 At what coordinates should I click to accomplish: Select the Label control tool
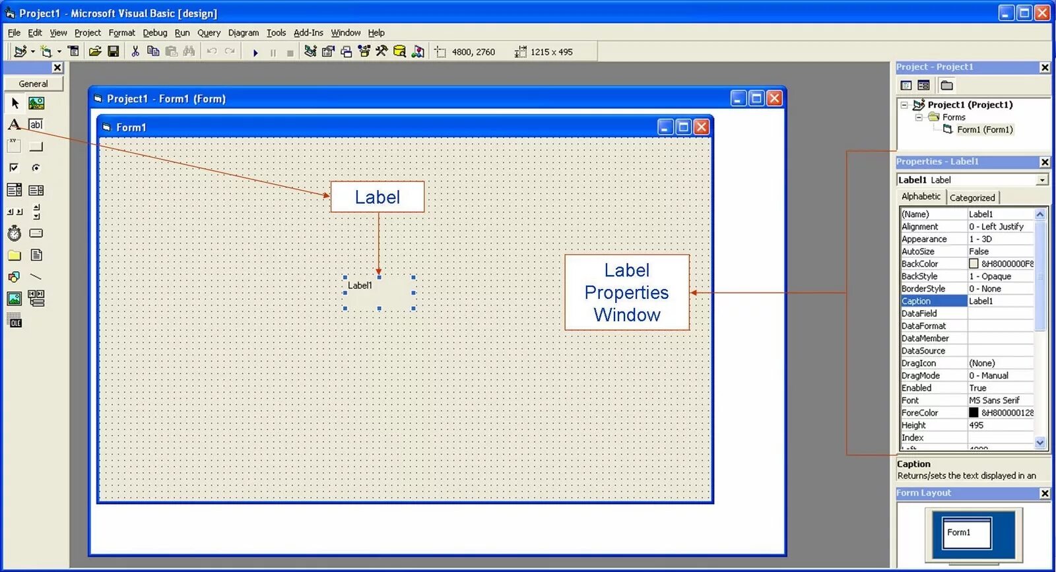(15, 124)
